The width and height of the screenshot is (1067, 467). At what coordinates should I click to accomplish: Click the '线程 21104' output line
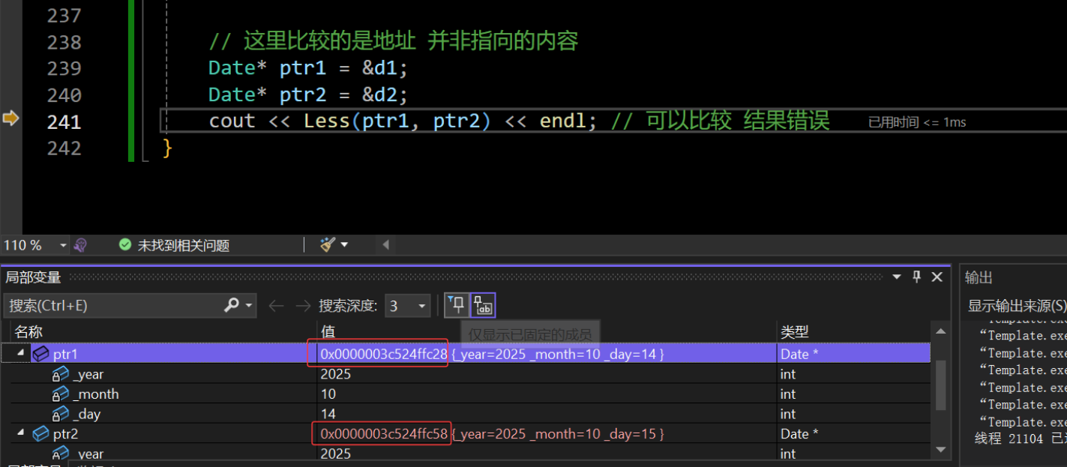1020,439
